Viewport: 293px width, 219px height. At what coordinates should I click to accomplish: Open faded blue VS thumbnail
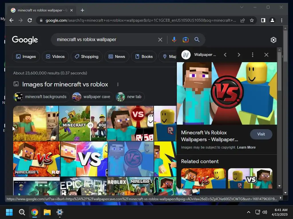coord(131,159)
